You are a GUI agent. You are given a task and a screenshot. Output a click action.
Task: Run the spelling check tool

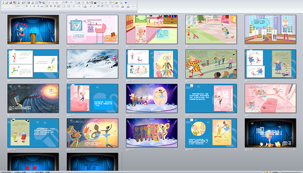click(40, 2)
